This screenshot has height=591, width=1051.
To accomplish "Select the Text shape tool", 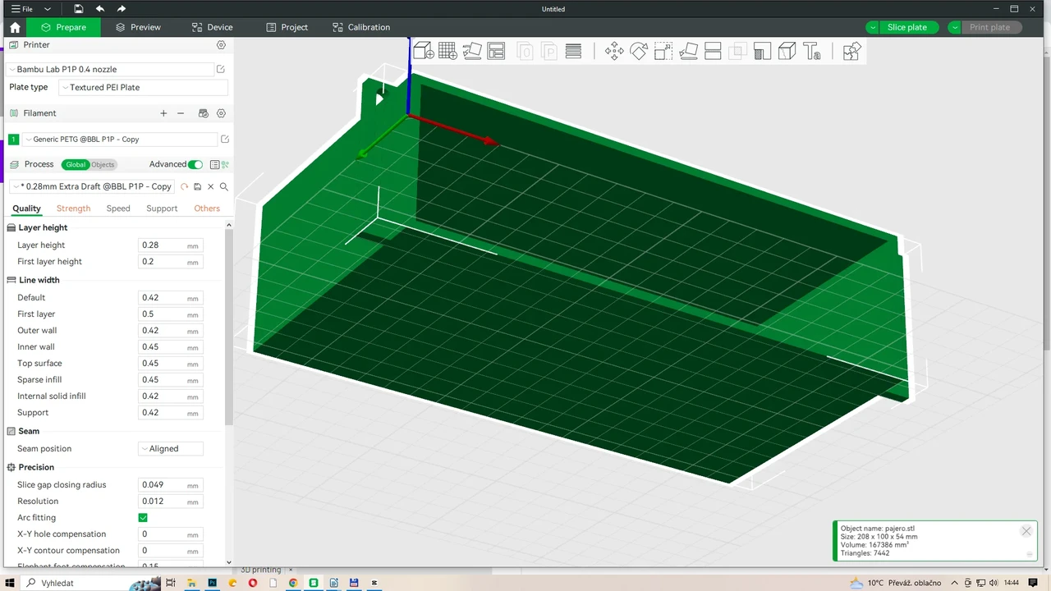I will point(812,52).
